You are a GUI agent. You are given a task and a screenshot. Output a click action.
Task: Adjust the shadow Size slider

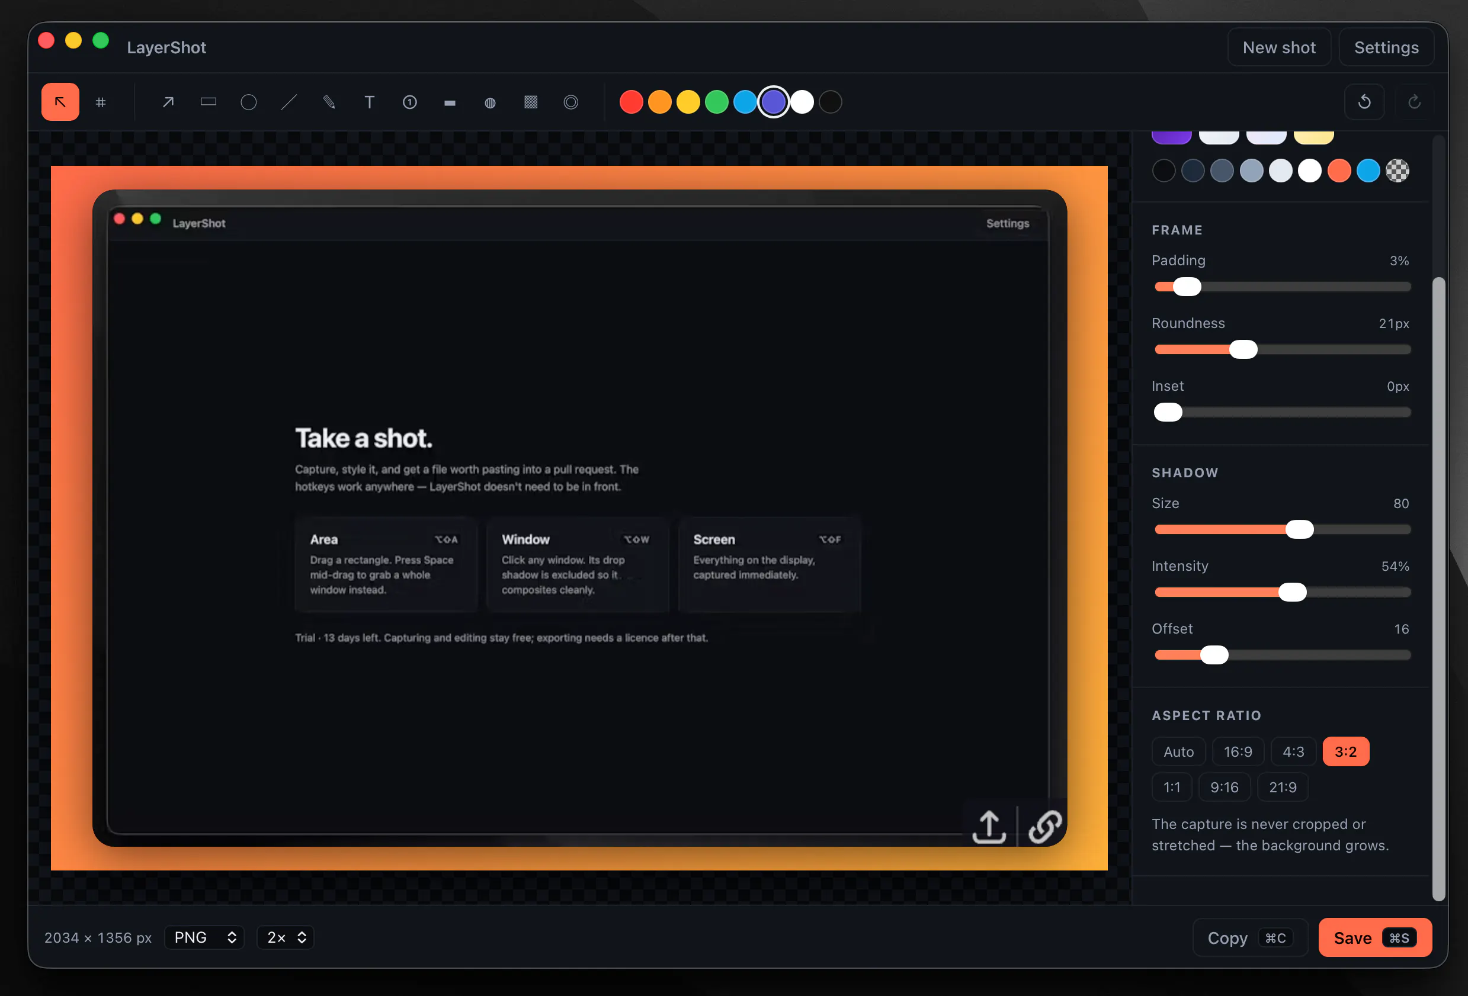[1283, 529]
